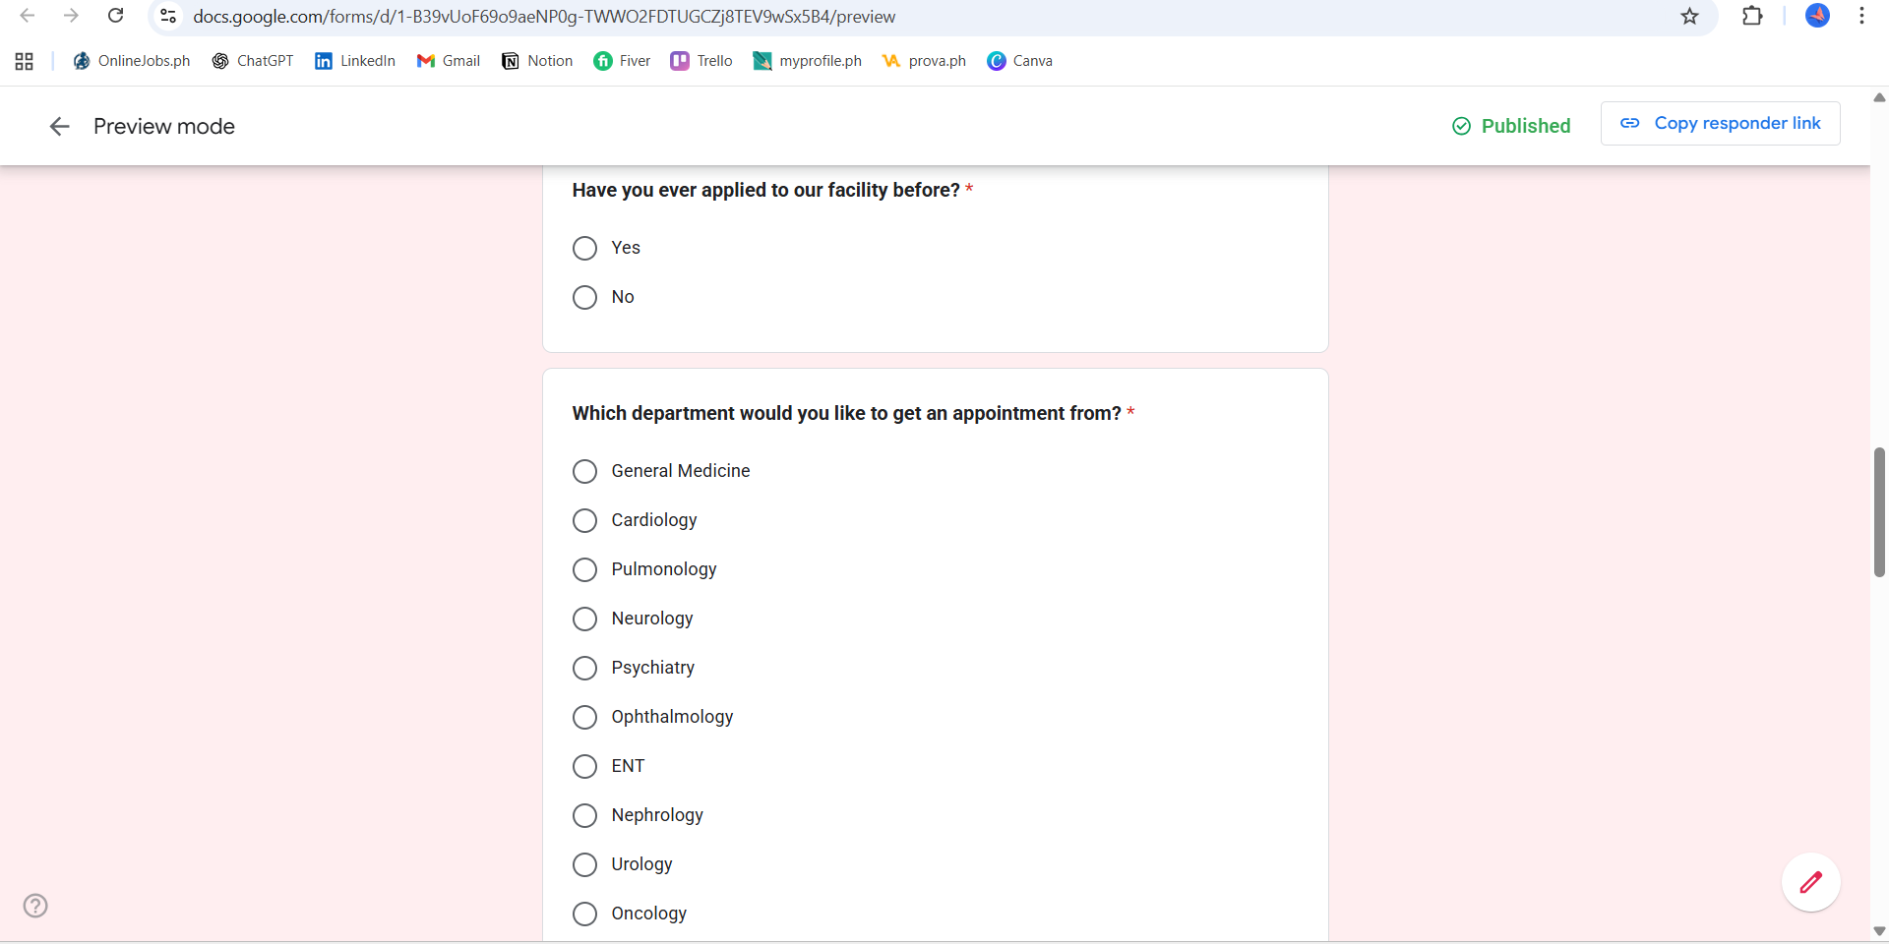Open the browser extensions puzzle icon
1889x944 pixels.
pyautogui.click(x=1752, y=17)
